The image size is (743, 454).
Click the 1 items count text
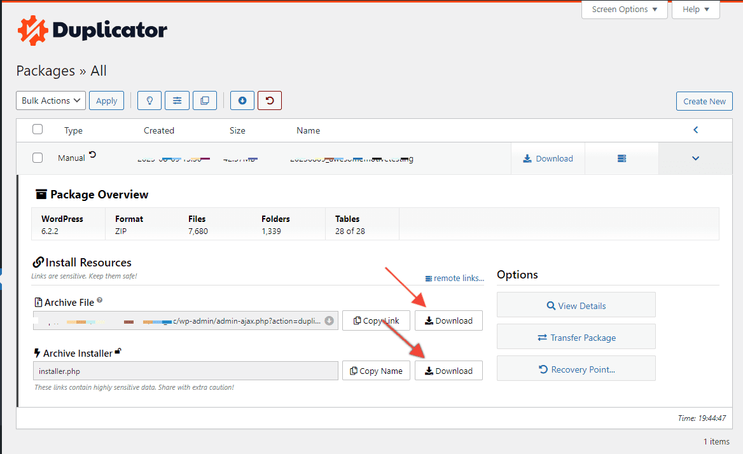(716, 441)
